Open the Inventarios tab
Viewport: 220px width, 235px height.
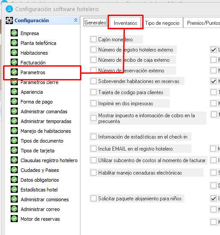click(125, 23)
